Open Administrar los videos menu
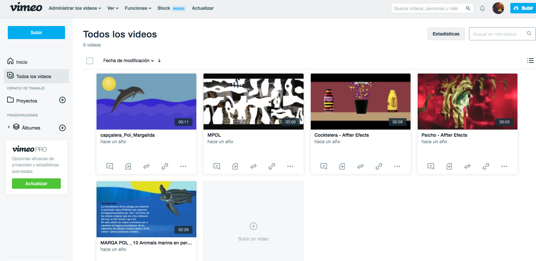Screen dimensions: 536x261 (75, 8)
